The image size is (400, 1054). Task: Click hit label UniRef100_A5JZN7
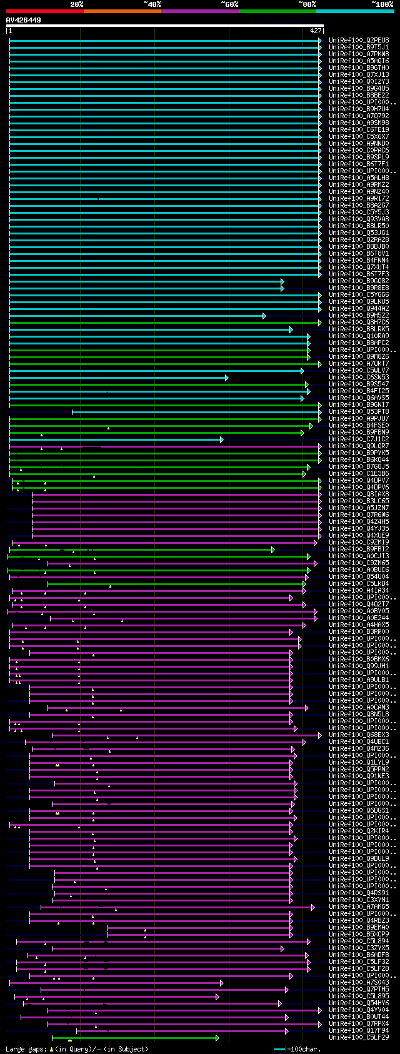click(359, 508)
